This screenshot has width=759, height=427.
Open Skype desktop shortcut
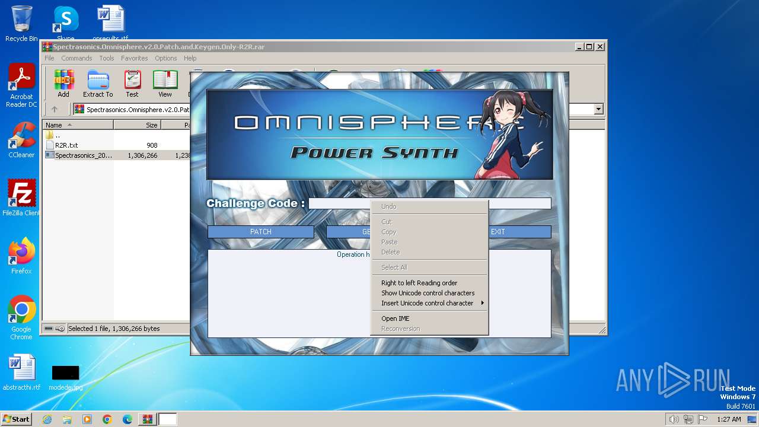tap(66, 24)
